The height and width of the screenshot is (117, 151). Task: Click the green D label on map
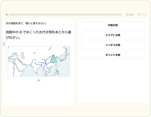coord(53,56)
